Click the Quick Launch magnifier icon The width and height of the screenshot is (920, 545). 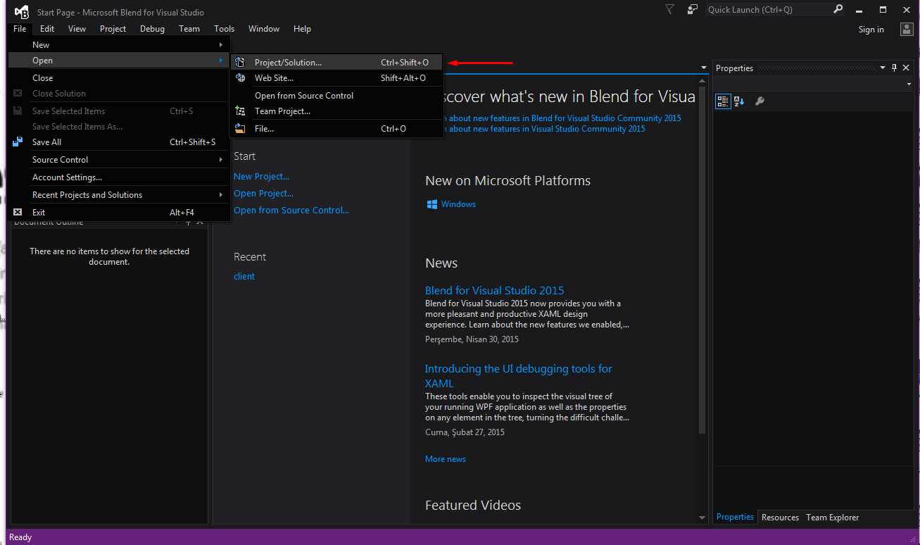[x=838, y=9]
